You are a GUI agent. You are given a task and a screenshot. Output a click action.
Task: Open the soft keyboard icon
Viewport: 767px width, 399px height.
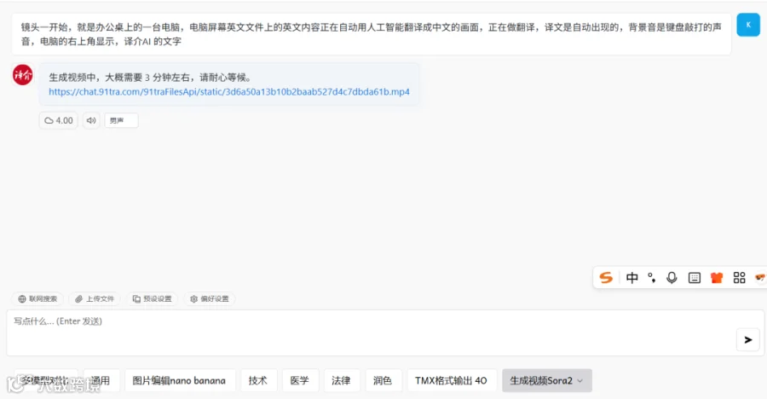[694, 278]
